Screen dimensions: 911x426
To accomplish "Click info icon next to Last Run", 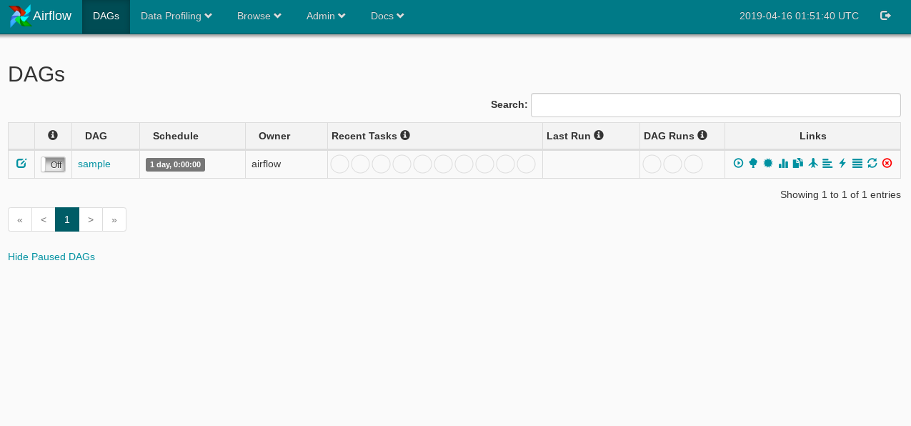I will coord(599,135).
